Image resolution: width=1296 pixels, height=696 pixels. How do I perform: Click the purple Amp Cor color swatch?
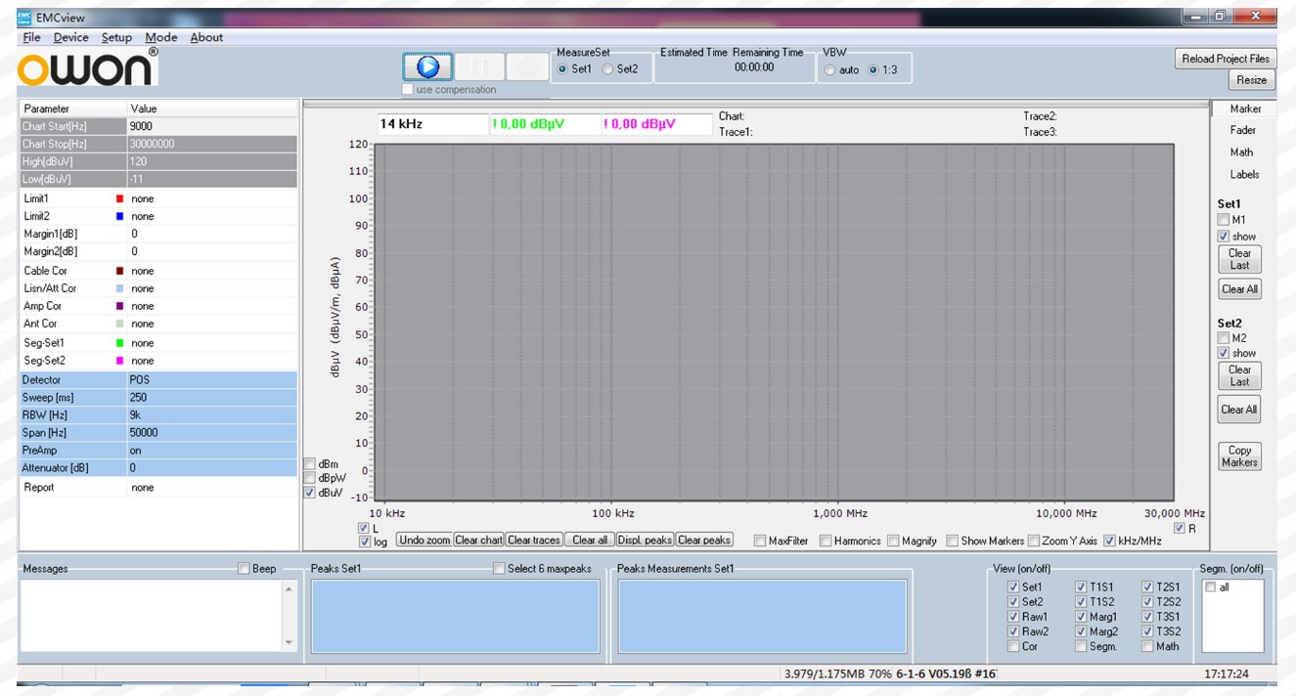120,306
